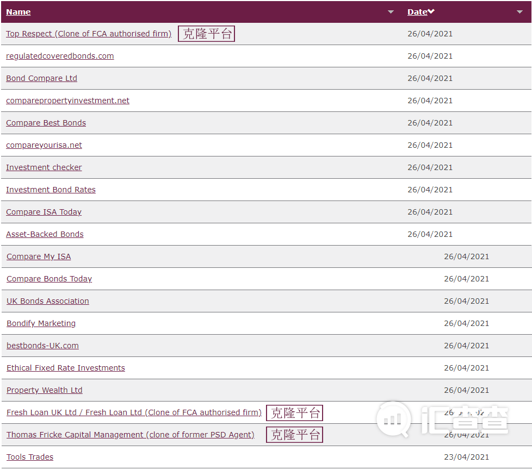The width and height of the screenshot is (532, 470).
Task: Open the Name column filter dropdown arrow
Action: 391,12
